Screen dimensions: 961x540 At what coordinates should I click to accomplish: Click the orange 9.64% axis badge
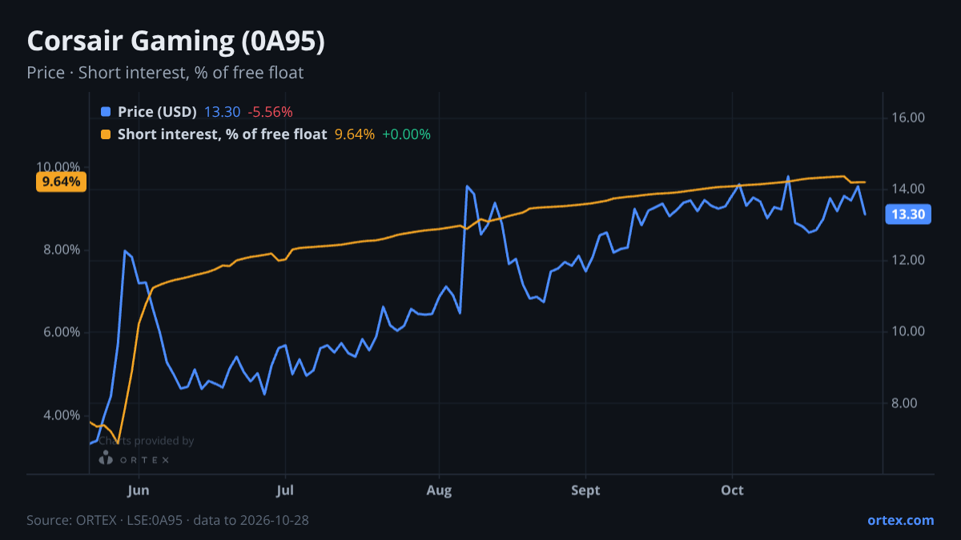pyautogui.click(x=61, y=182)
